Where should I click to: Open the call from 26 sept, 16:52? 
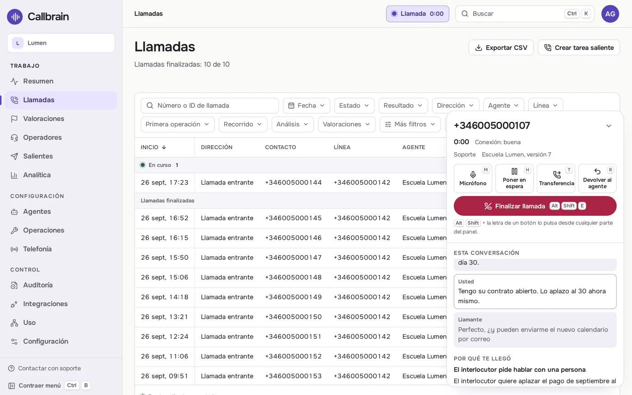[x=291, y=218]
